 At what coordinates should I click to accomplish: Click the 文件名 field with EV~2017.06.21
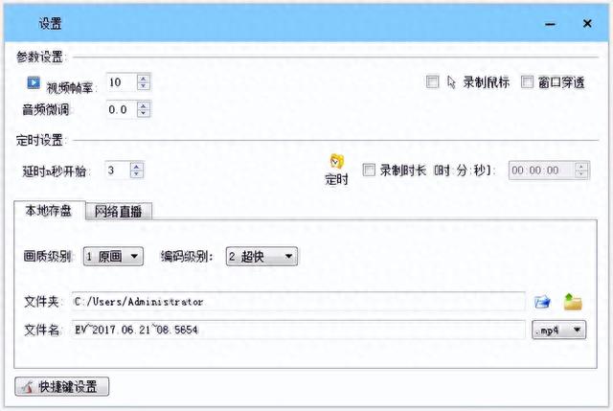tap(298, 331)
